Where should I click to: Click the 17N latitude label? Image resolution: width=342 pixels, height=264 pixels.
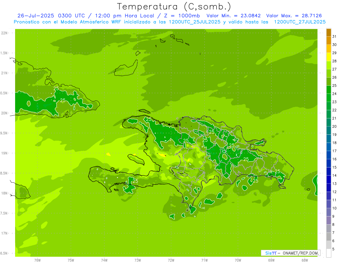point(4,233)
